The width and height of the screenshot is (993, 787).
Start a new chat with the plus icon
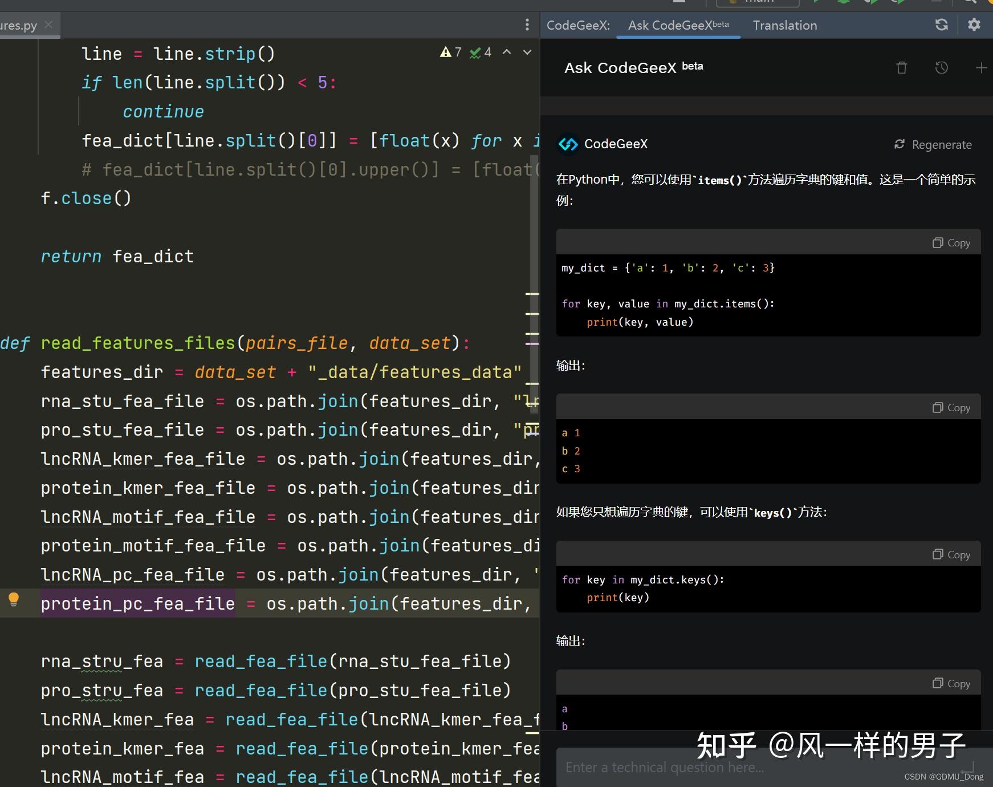tap(982, 67)
